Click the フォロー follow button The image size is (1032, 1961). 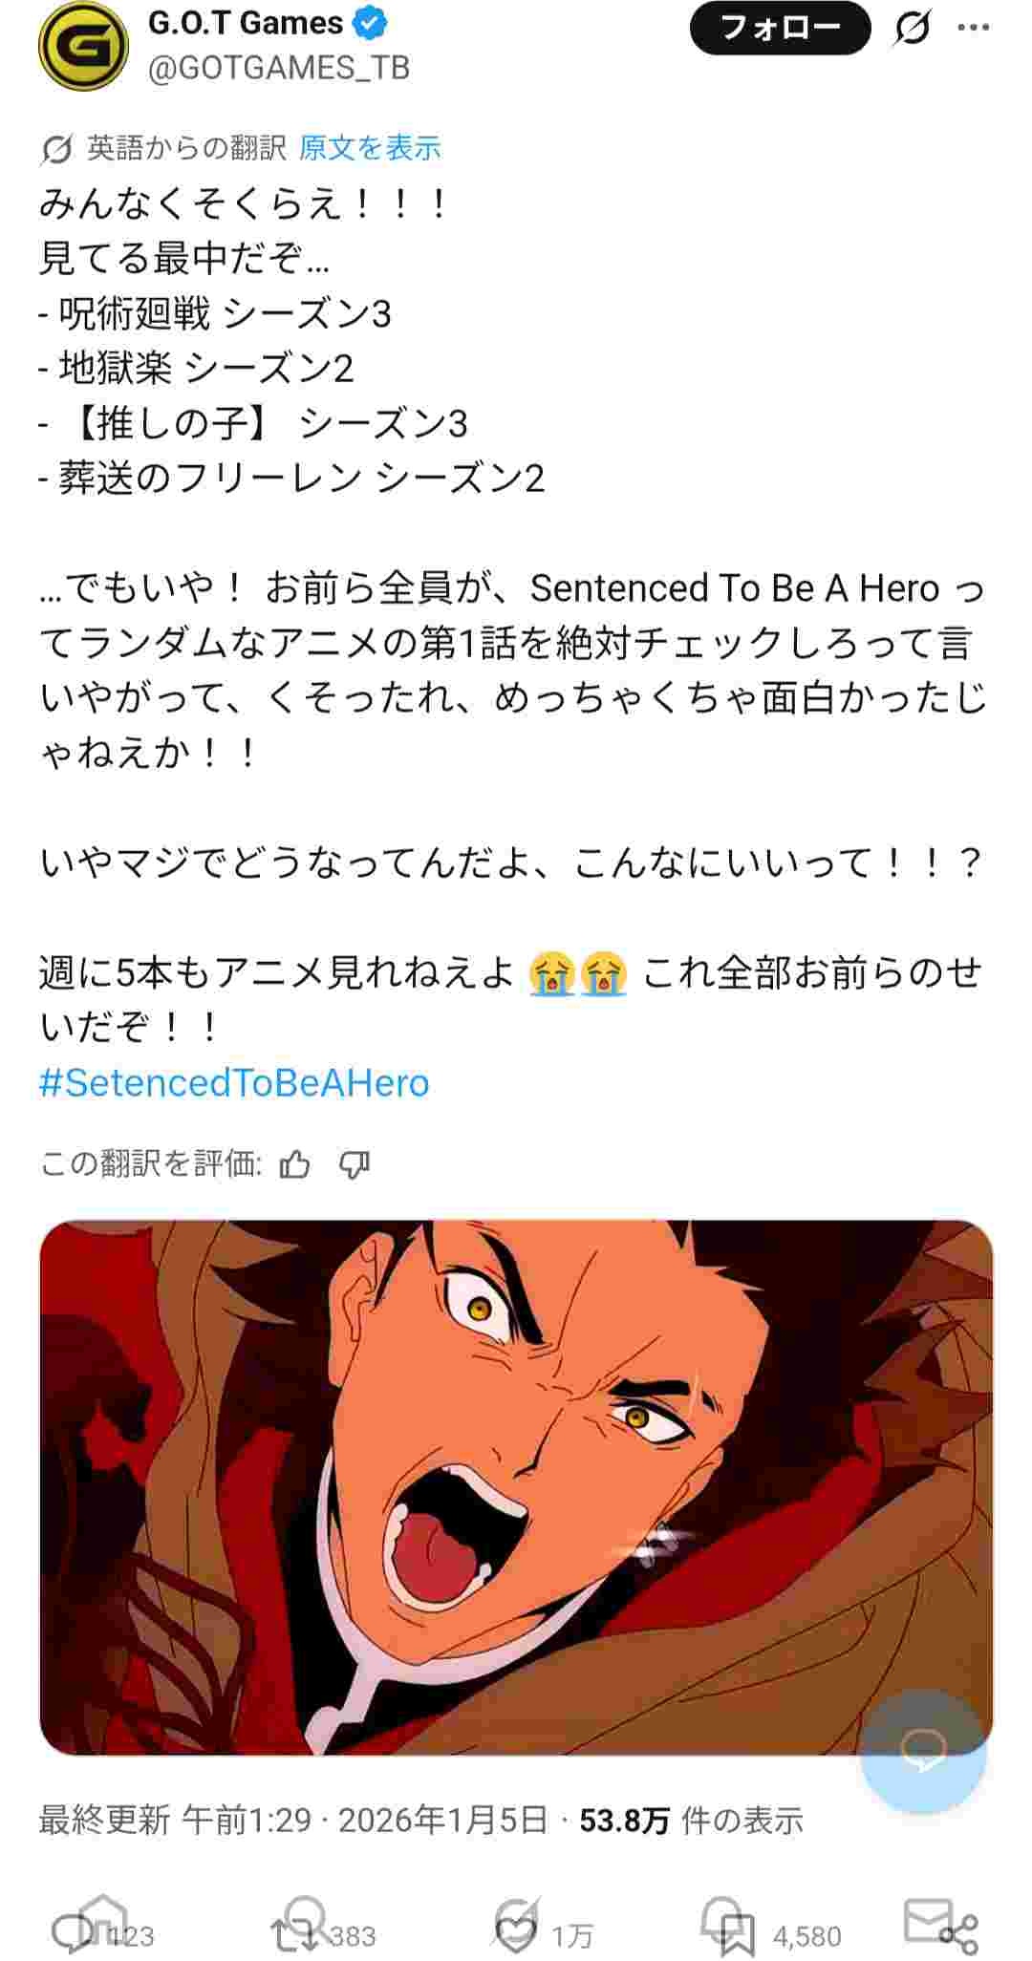780,28
